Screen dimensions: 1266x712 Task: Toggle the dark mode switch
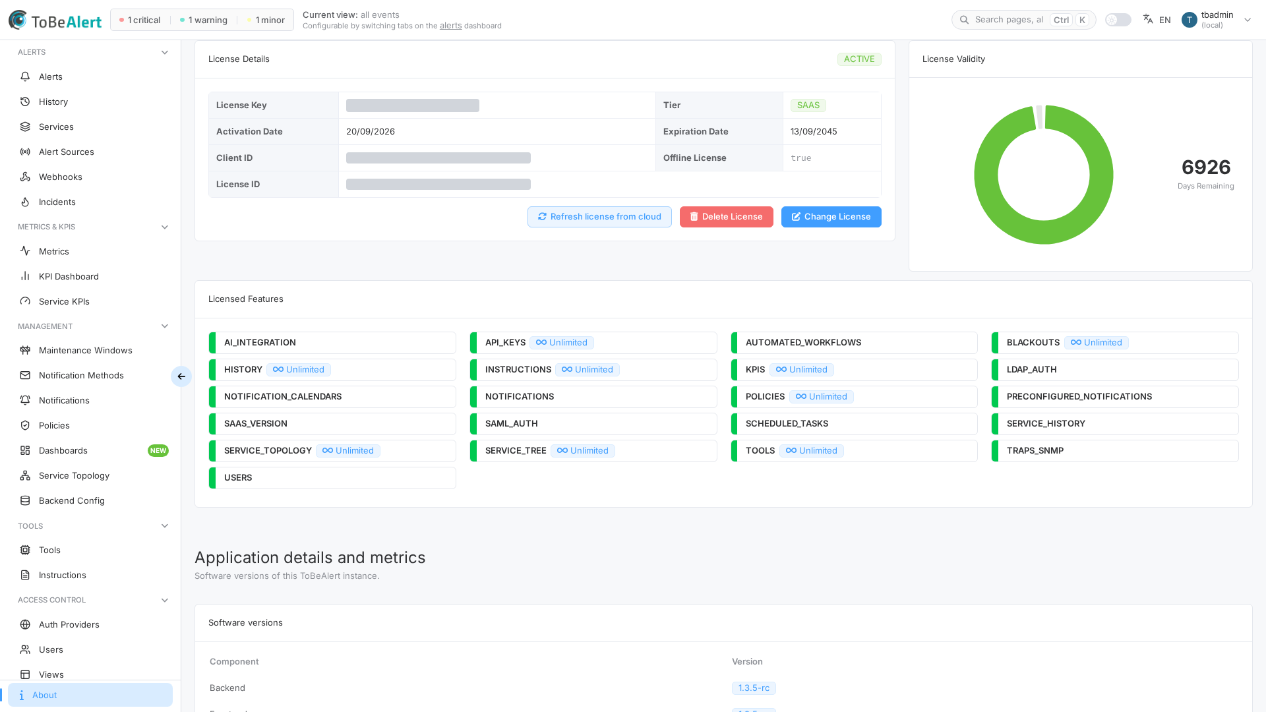1118,20
